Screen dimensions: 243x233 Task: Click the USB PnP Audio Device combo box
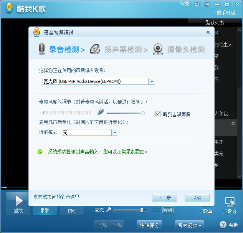click(x=99, y=81)
